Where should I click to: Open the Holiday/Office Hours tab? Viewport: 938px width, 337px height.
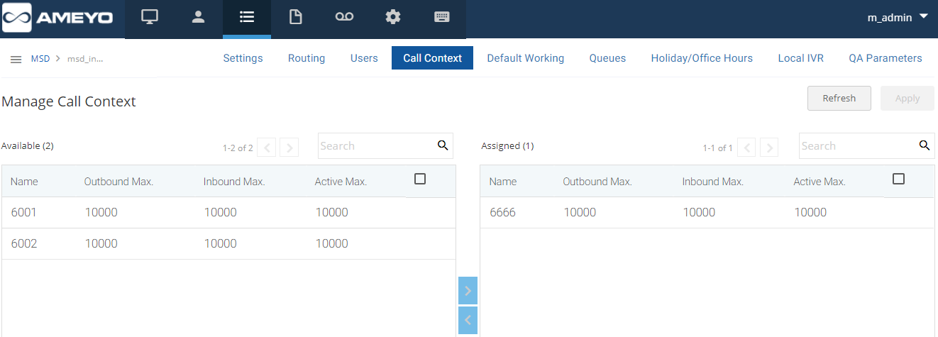point(702,58)
